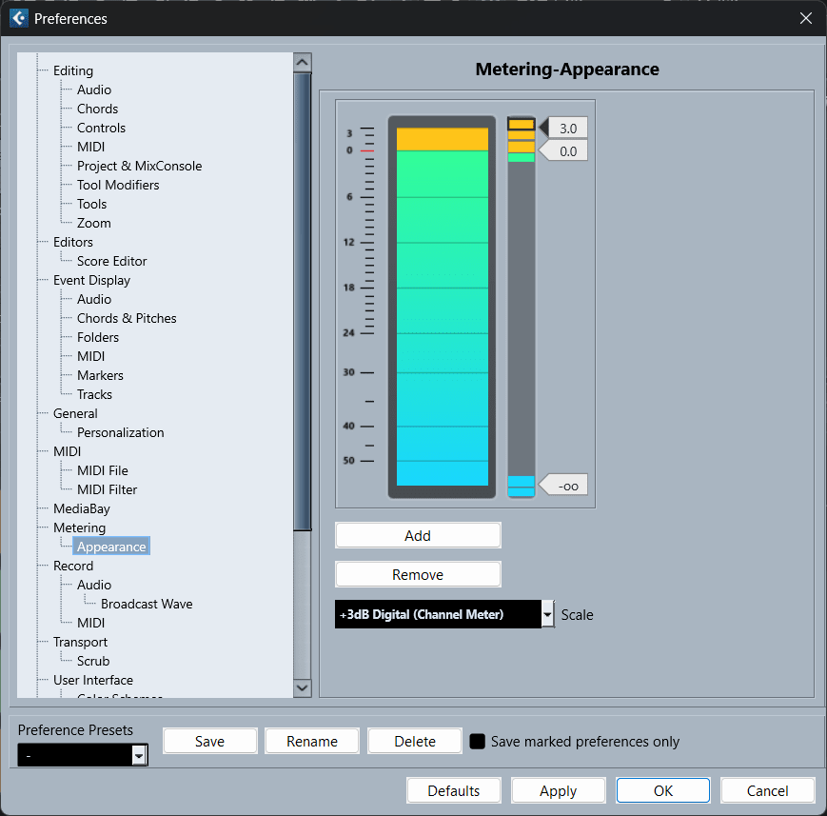The image size is (827, 816).
Task: Select Project & MixConsole in the tree
Action: (x=139, y=166)
